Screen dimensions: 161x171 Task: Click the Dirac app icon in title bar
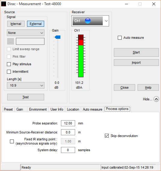coord(4,4)
